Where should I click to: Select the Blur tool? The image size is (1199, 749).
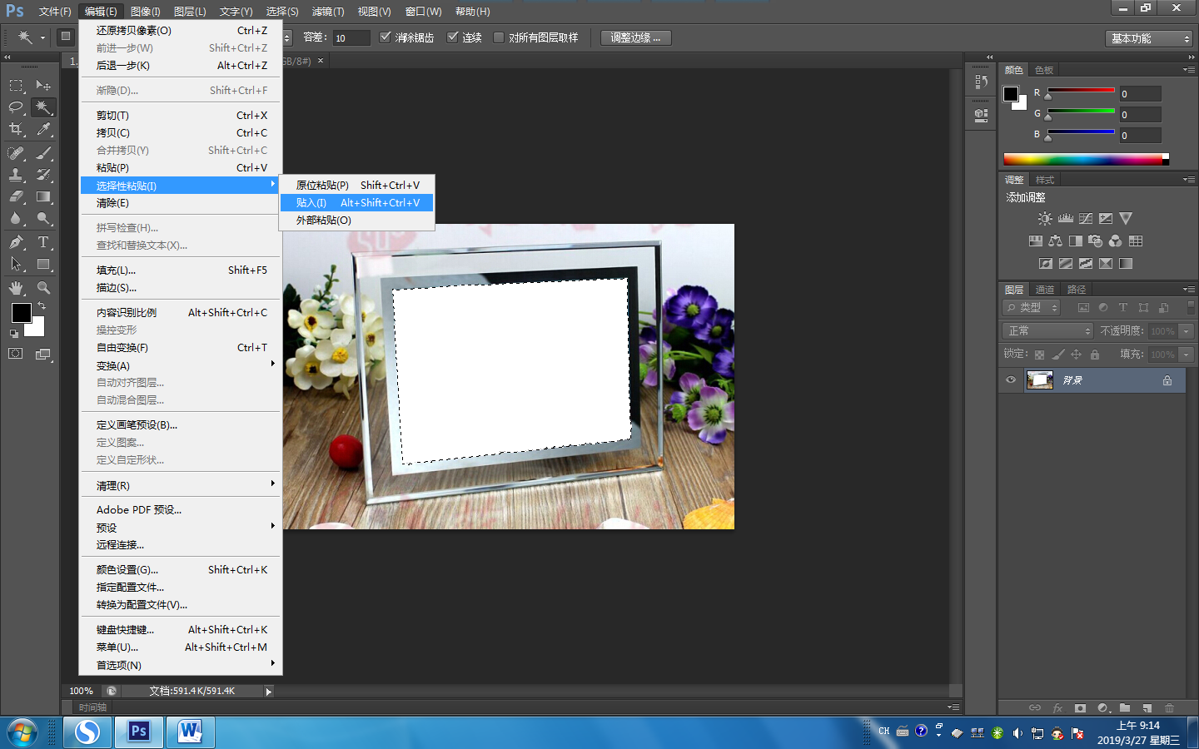pyautogui.click(x=16, y=219)
